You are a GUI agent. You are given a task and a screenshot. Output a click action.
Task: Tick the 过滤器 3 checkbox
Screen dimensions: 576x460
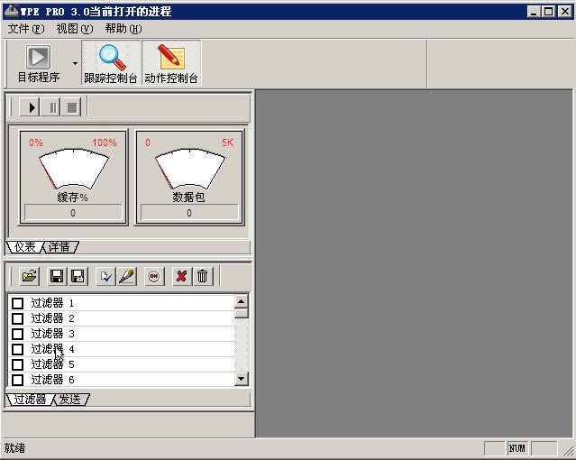17,334
